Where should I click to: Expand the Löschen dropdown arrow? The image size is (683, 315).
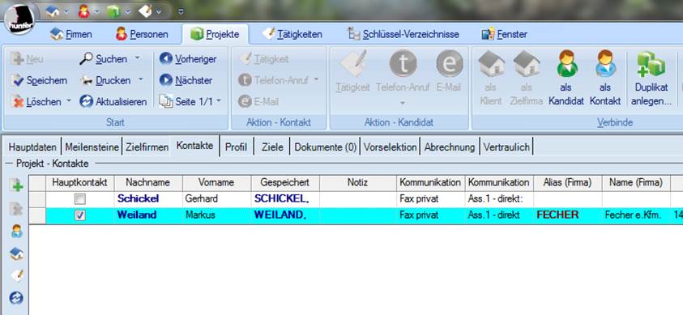click(x=69, y=101)
